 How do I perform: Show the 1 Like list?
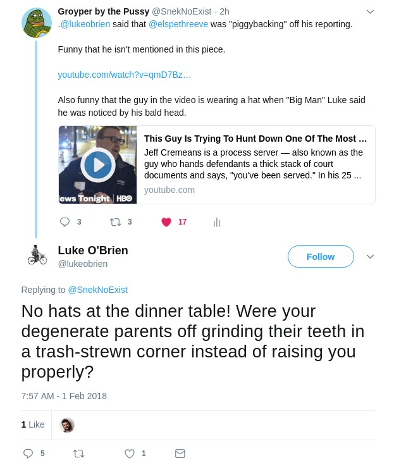click(33, 424)
